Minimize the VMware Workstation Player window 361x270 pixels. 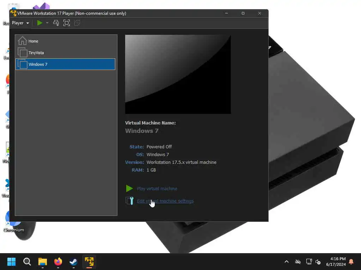click(x=226, y=13)
